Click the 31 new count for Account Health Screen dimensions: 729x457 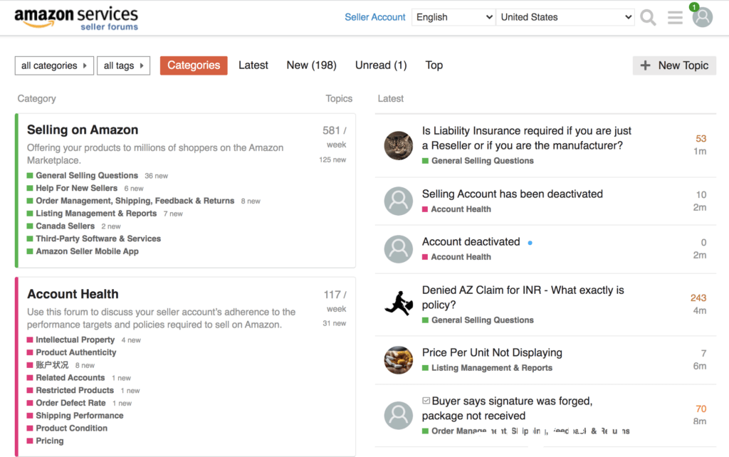point(335,323)
